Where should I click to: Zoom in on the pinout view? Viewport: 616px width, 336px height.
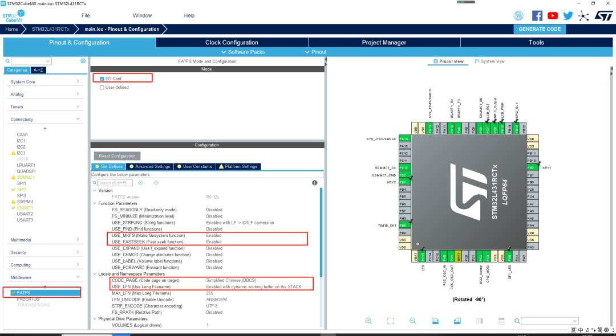[368, 321]
